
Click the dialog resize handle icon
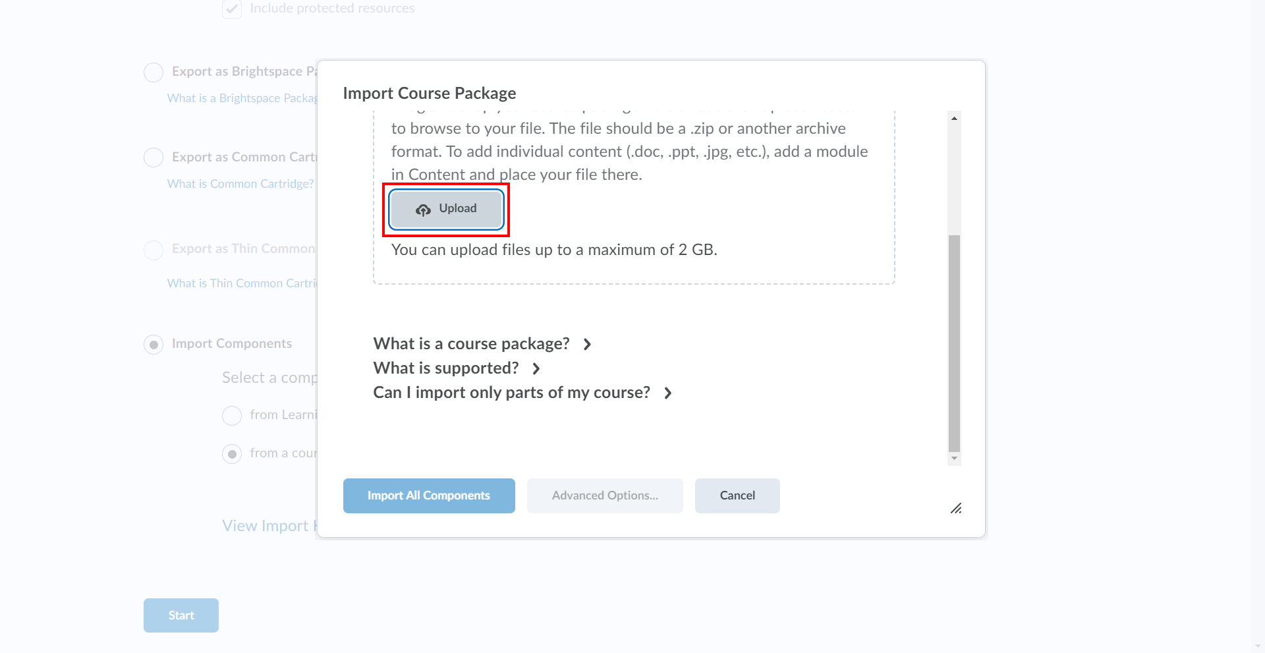pos(956,508)
